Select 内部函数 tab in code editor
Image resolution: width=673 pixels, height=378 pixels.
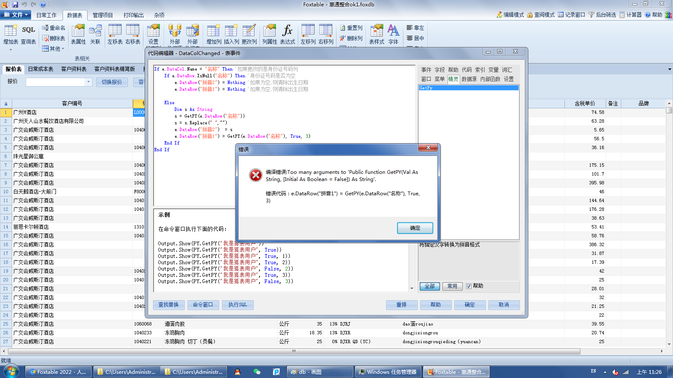pyautogui.click(x=490, y=79)
